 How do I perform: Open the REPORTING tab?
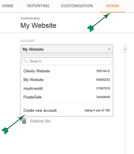tap(38, 6)
